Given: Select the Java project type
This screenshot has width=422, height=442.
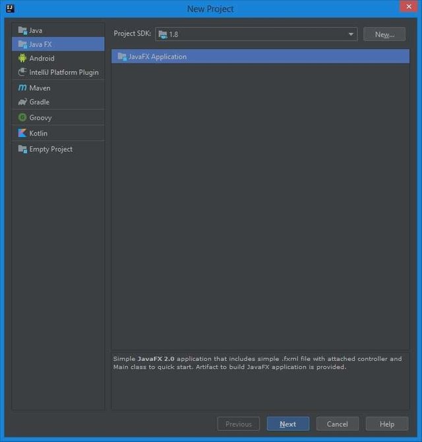Looking at the screenshot, I should tap(58, 30).
